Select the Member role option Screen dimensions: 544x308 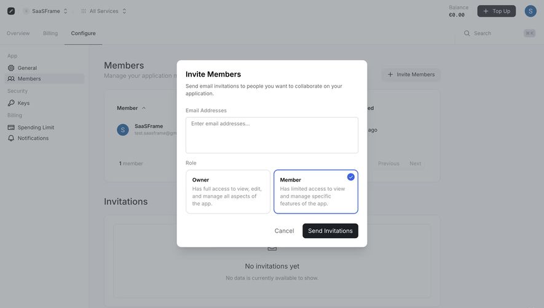pyautogui.click(x=316, y=191)
